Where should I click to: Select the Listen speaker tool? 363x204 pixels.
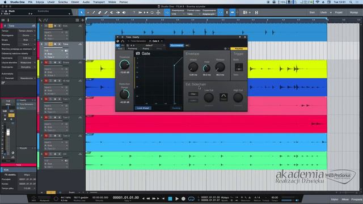point(124,12)
